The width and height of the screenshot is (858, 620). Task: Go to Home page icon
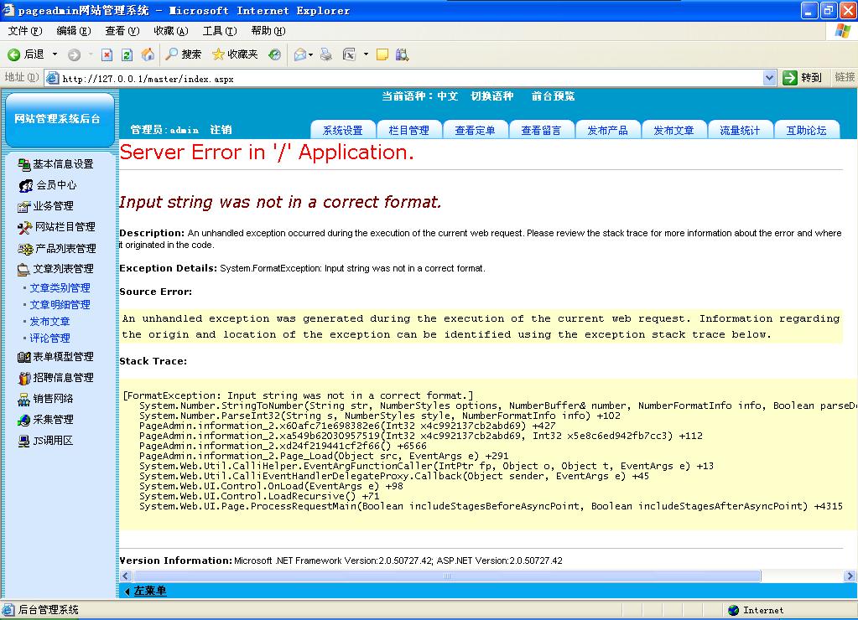[148, 54]
